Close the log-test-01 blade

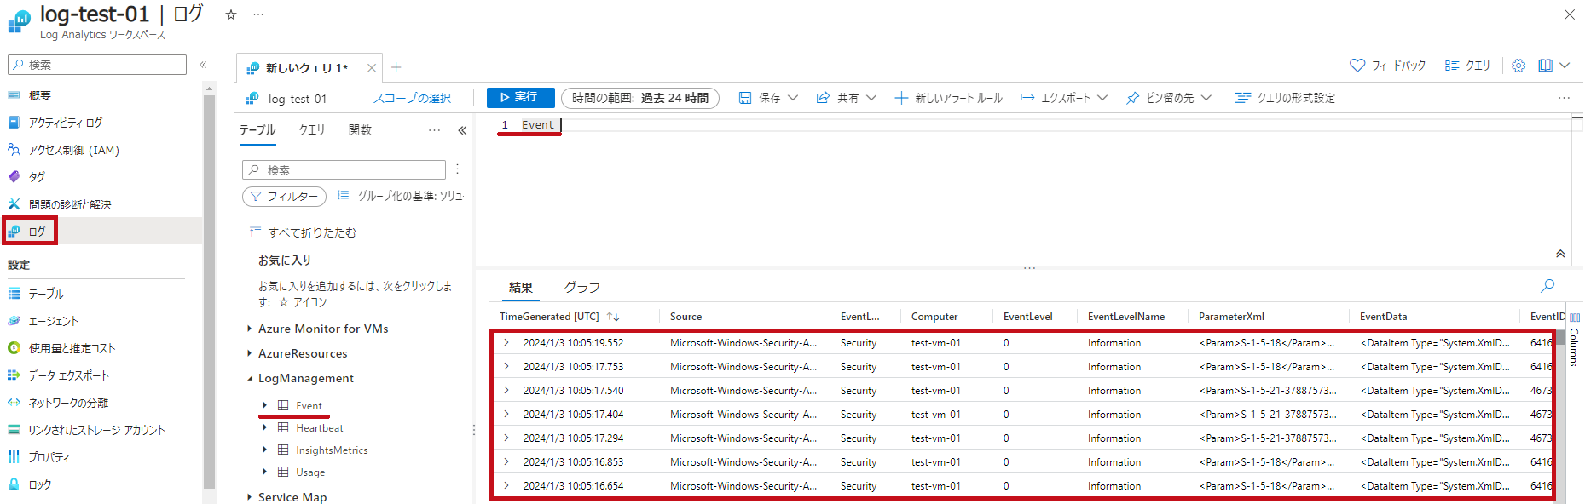1569,14
